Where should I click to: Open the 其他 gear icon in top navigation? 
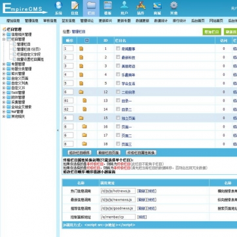(x=173, y=6)
